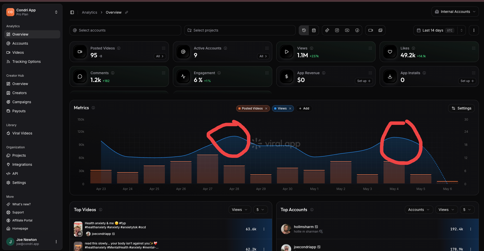Toggle Instagram platform filter
Screen dimensions: 484x251
[x=337, y=30]
